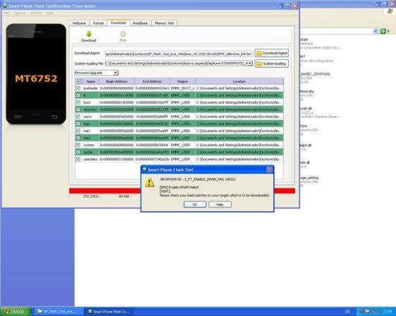Image resolution: width=396 pixels, height=316 pixels.
Task: Uncheck the secro partition checkbox
Action: [78, 117]
